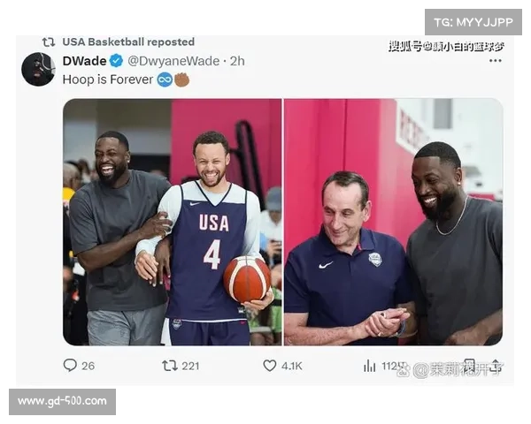Viewport: 531px width, 424px height.
Task: Open left photo with USA jersey player
Action: pos(172,222)
